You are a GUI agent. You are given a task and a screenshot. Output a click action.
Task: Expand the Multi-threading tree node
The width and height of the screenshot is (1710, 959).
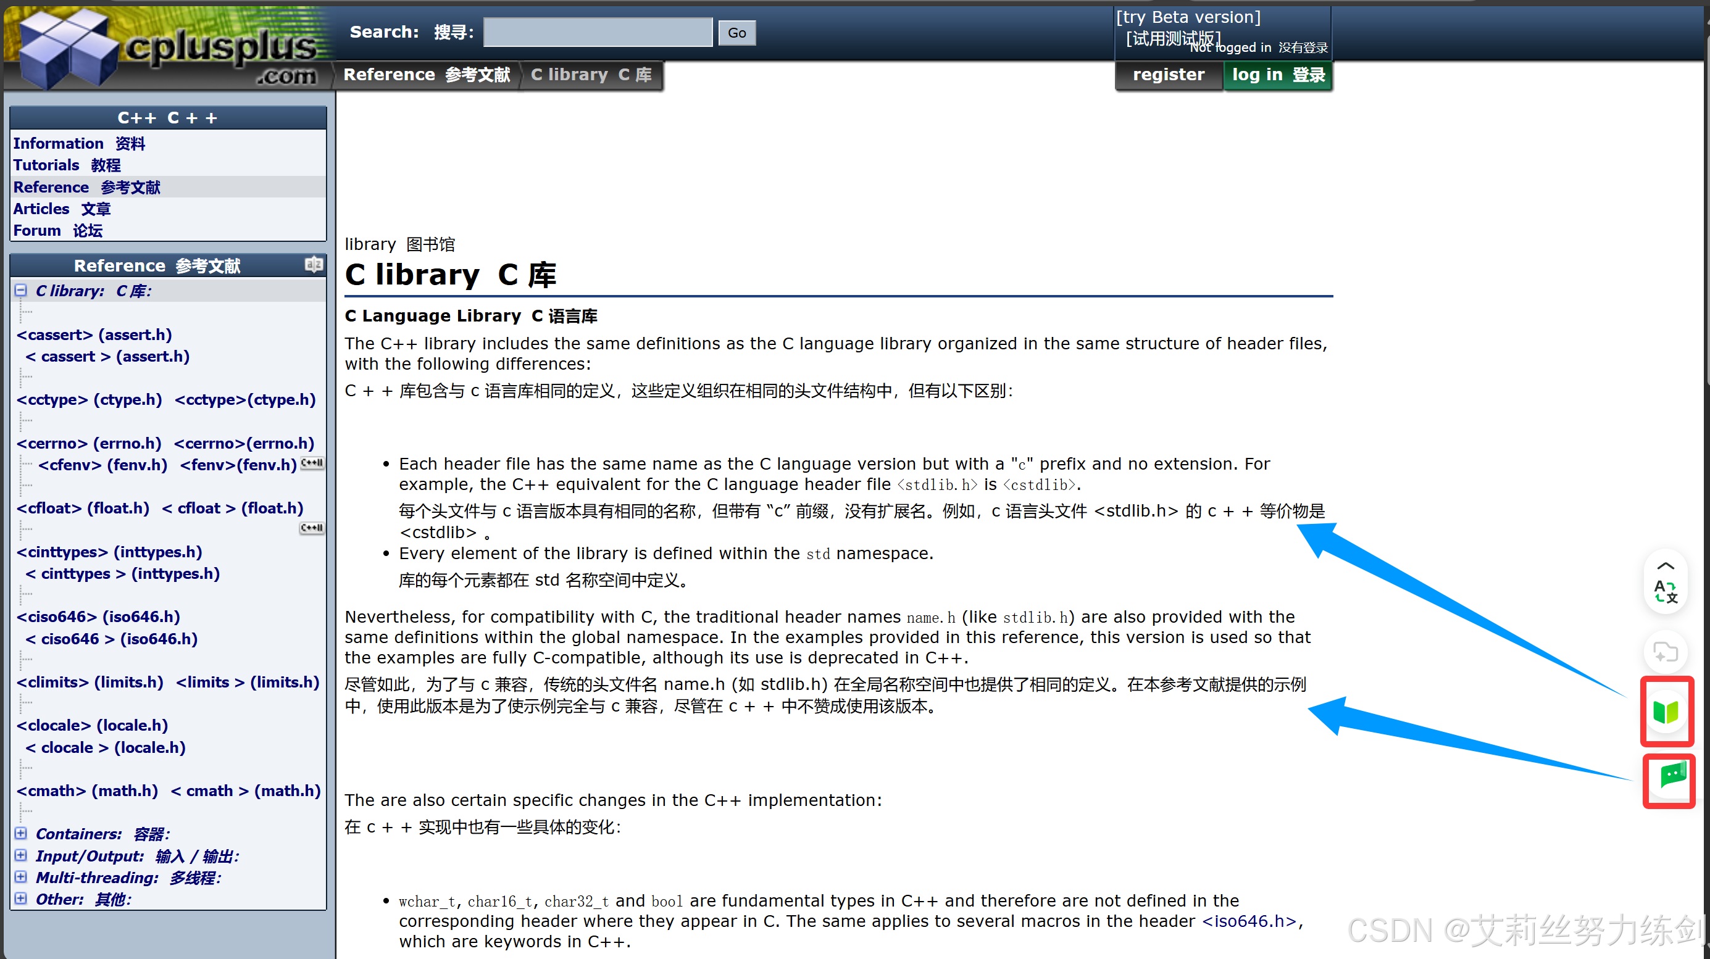(x=21, y=877)
